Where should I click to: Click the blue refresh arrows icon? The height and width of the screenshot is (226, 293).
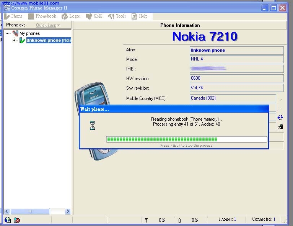coord(280,118)
